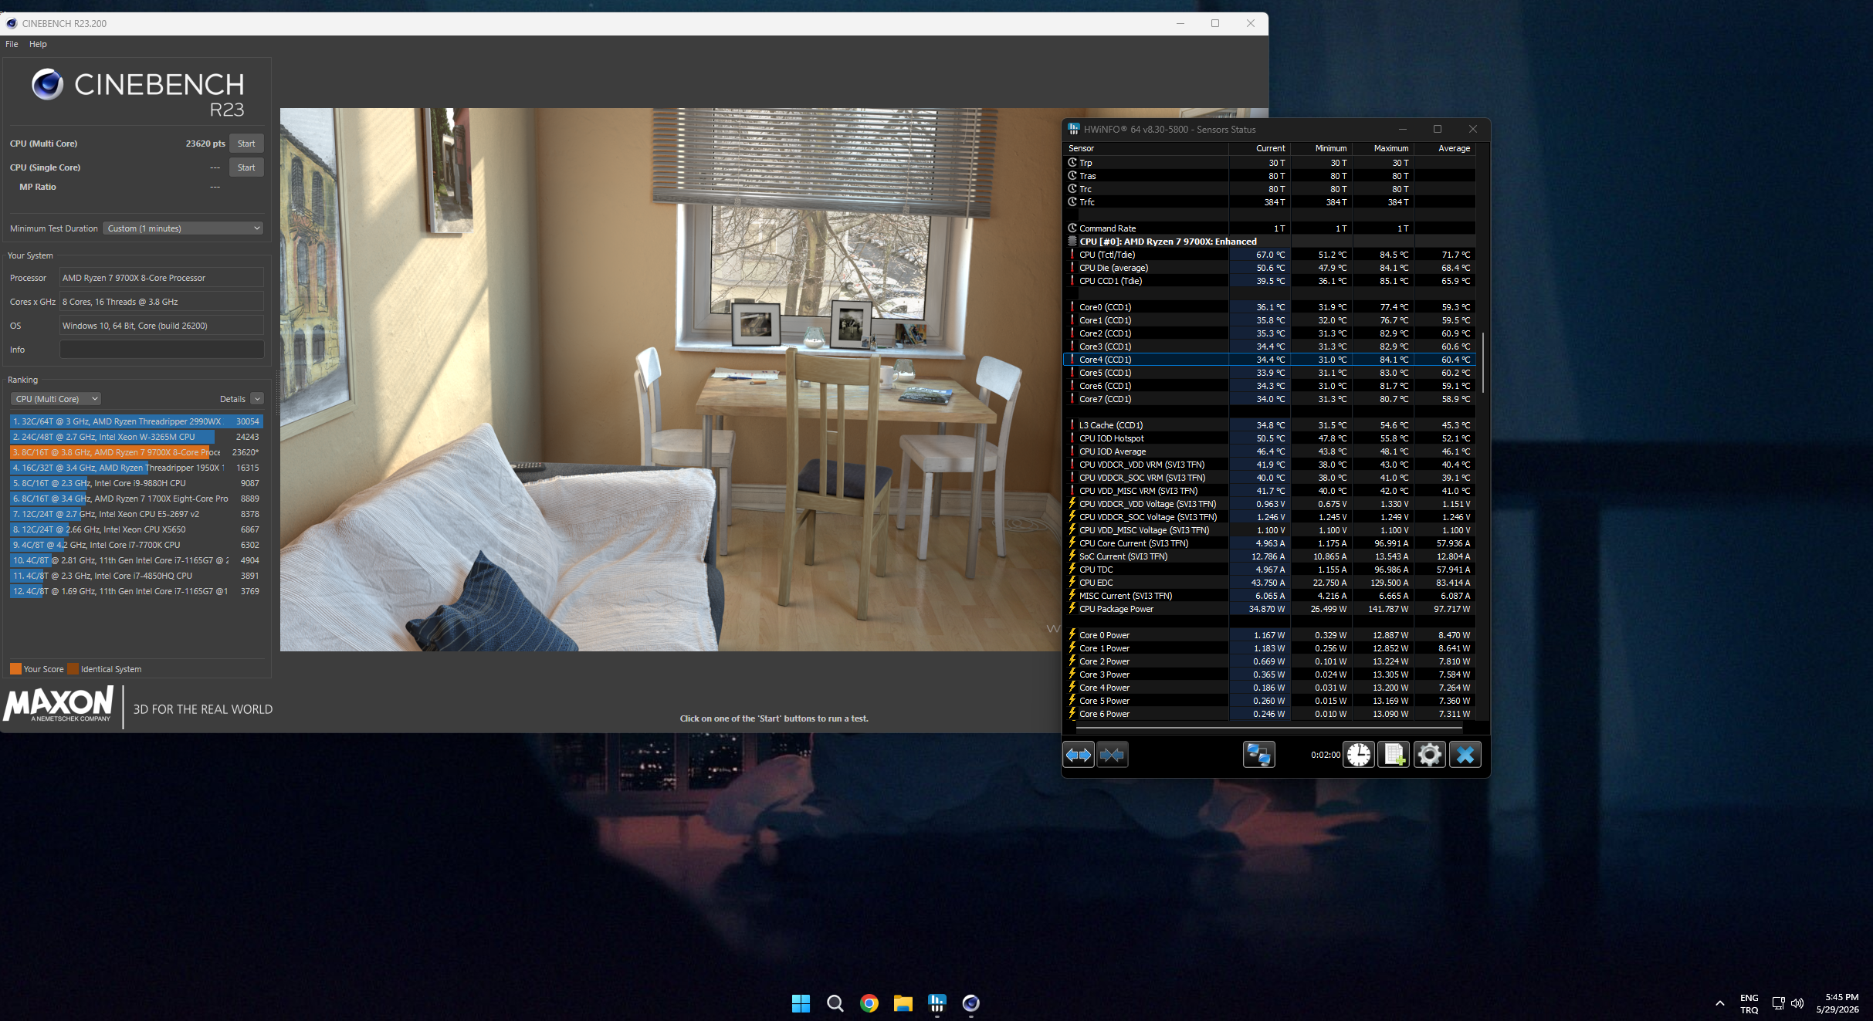
Task: Click HWiNFO vertical scrollbar thumb
Action: point(1482,362)
